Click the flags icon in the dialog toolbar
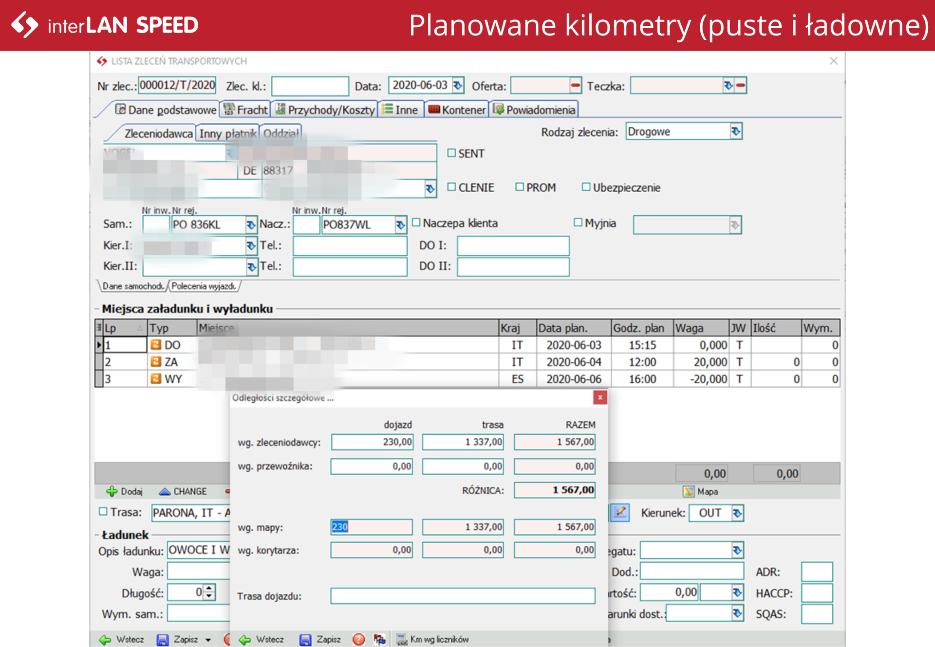This screenshot has width=935, height=647. click(x=380, y=639)
